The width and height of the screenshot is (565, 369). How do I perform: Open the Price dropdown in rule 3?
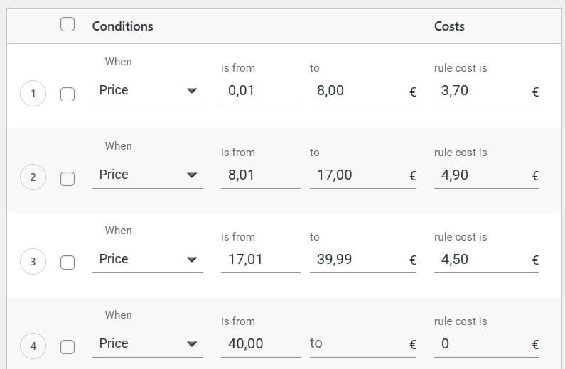click(147, 260)
